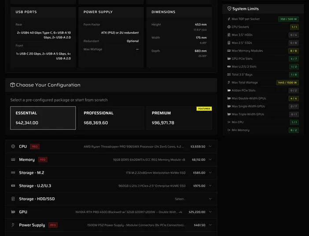Click the Addon PCIe Slots icon
Image resolution: width=309 pixels, height=236 pixels.
click(229, 90)
